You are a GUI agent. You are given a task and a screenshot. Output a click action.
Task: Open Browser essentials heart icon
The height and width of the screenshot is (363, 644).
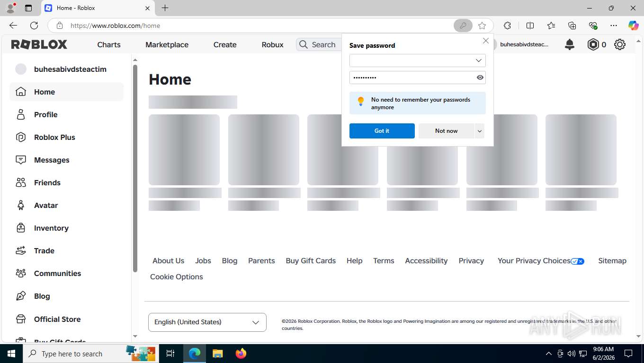click(x=593, y=26)
